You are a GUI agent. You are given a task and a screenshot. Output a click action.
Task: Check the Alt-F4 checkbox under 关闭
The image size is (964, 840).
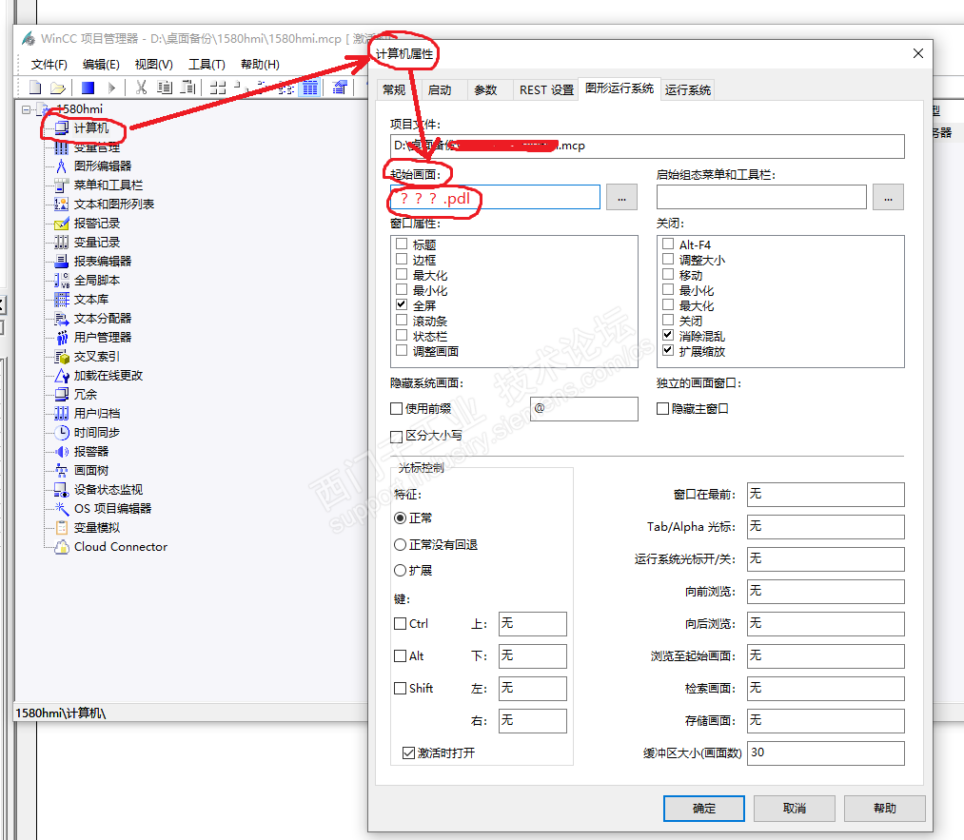(x=668, y=244)
